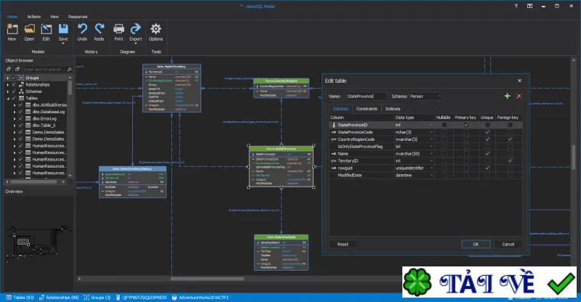Click the New model icon
This screenshot has height=302, width=581.
(12, 29)
